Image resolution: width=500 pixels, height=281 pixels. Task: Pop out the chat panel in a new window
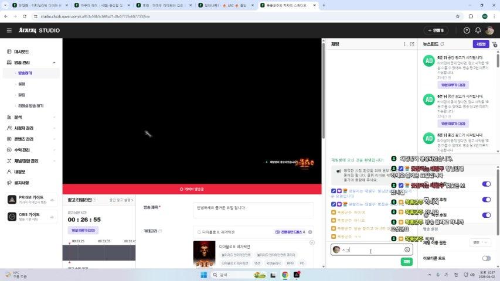(411, 44)
